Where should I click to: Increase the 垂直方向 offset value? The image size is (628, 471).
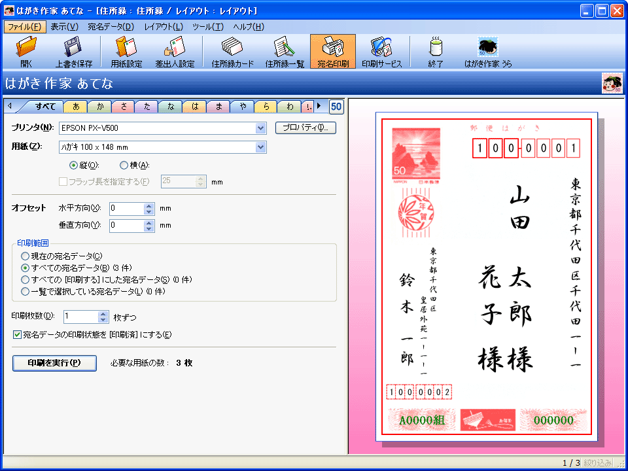point(149,222)
